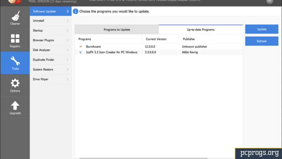Select the BurnAware row name
Screen dimensions: 282x159
93,47
